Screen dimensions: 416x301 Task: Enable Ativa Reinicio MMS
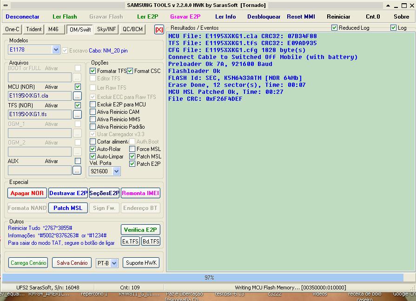[92, 119]
